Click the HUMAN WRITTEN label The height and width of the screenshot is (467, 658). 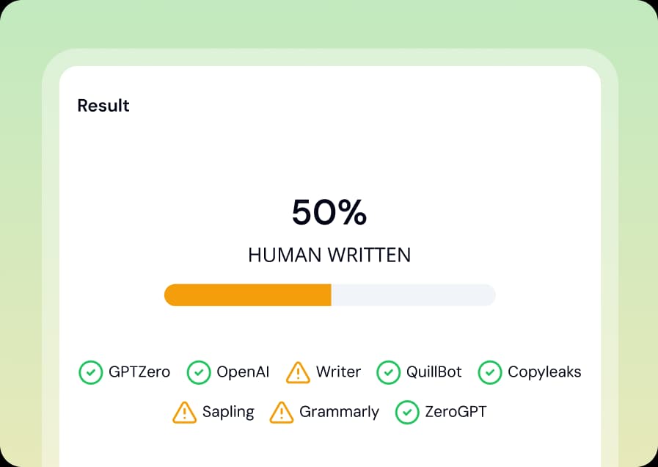click(x=329, y=255)
